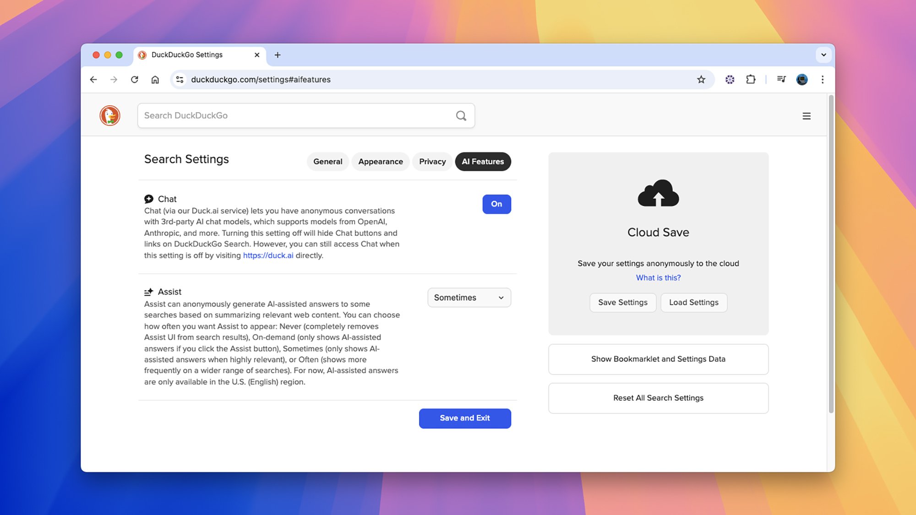Click the bookmark star in the address bar
Image resolution: width=916 pixels, height=515 pixels.
click(701, 79)
